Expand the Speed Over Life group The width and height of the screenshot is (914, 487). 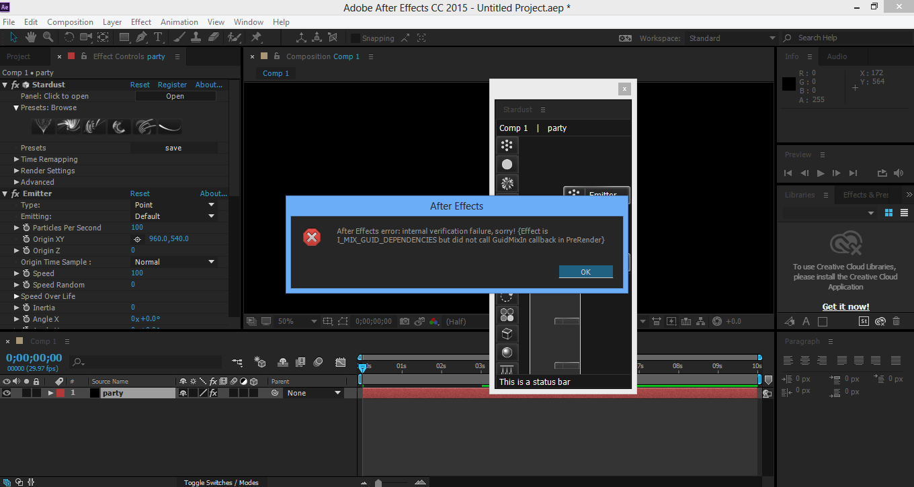(x=17, y=296)
